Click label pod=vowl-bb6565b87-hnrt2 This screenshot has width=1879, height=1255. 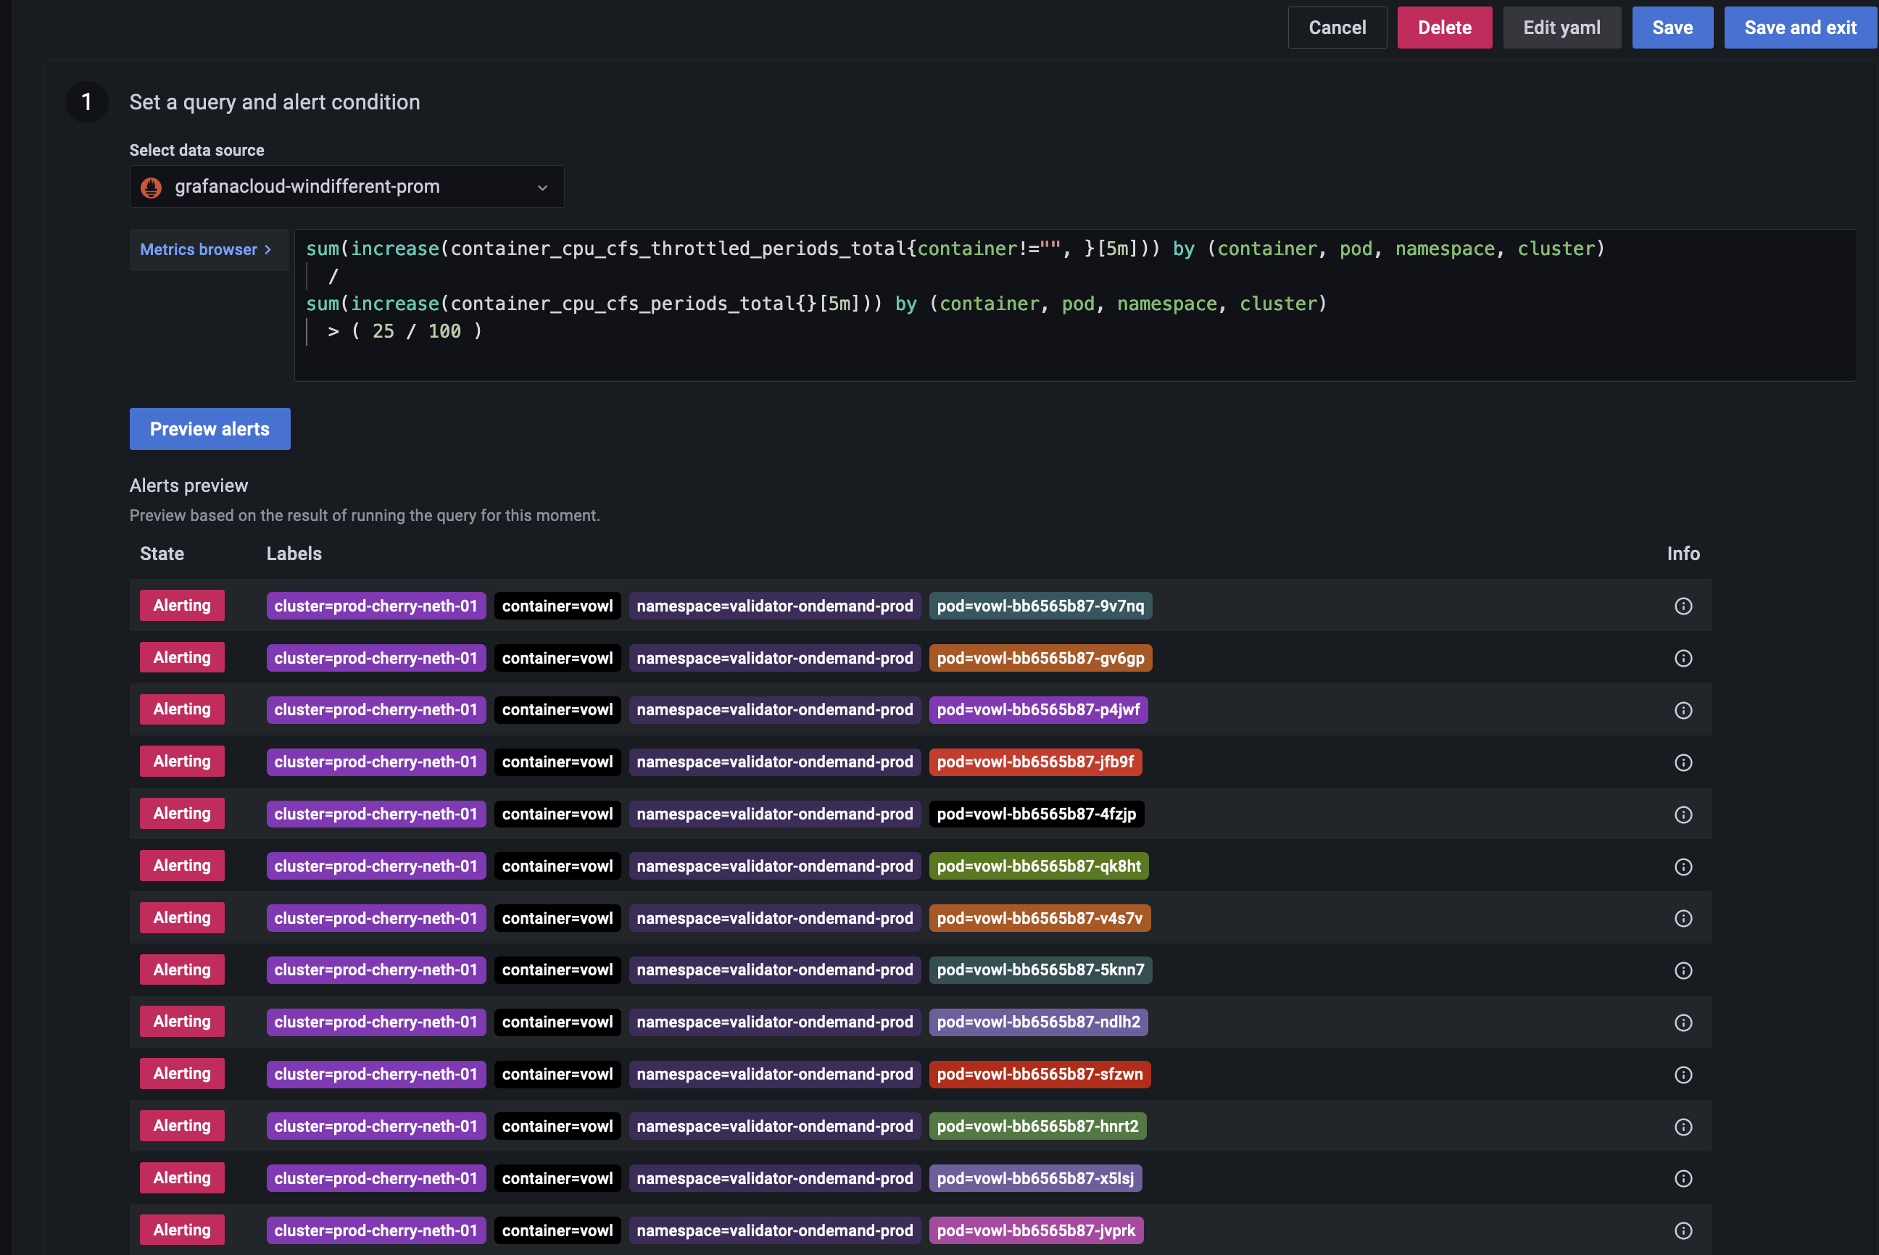pos(1037,1126)
